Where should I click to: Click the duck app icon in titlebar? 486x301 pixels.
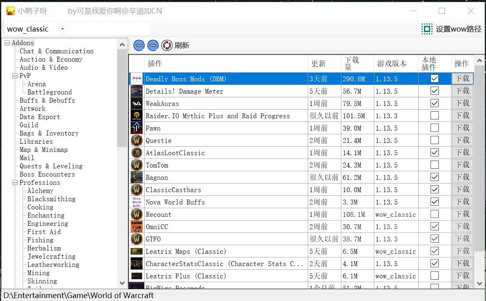coord(10,11)
